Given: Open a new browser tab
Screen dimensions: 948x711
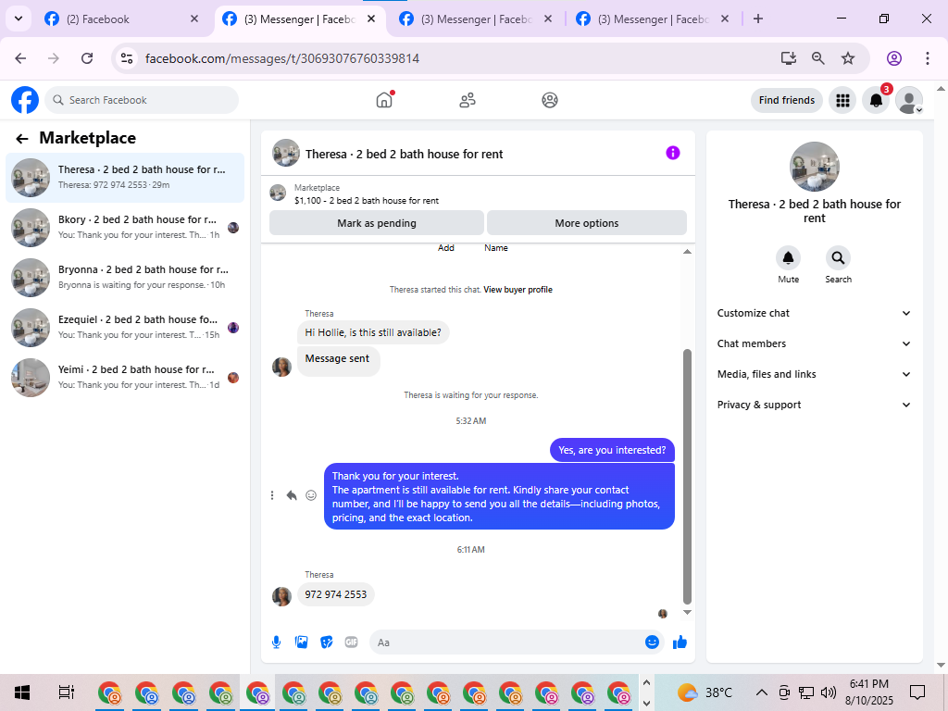Looking at the screenshot, I should [758, 19].
